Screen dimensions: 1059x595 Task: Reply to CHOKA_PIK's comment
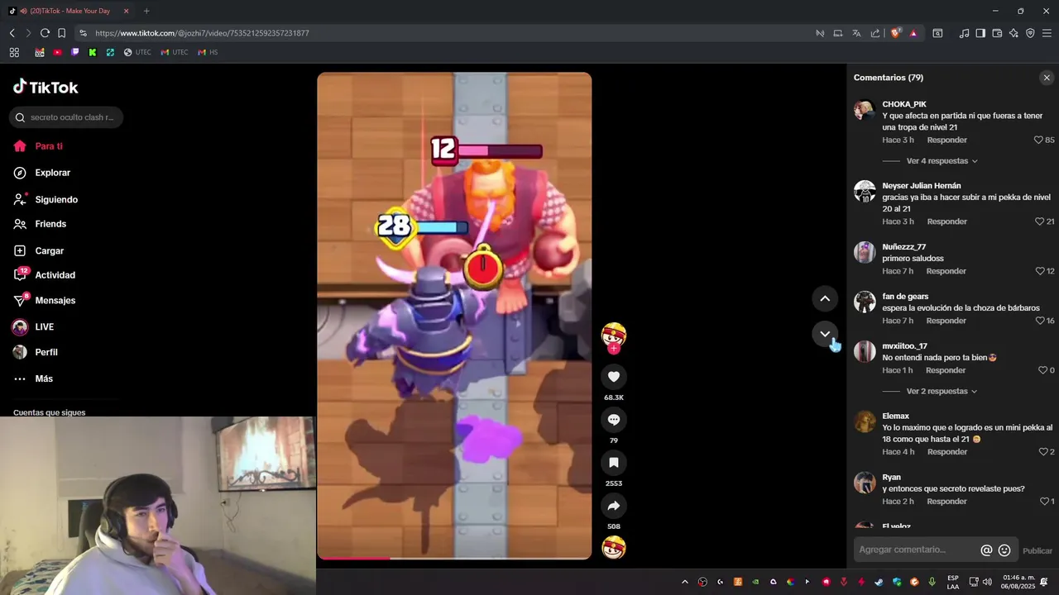click(x=947, y=140)
